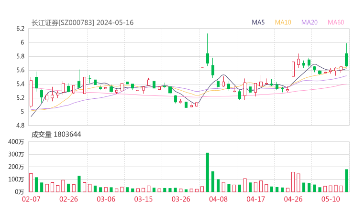Click the chart title 长江证券[SZ000783] 2024-05-16
354x210 pixels.
click(x=82, y=22)
